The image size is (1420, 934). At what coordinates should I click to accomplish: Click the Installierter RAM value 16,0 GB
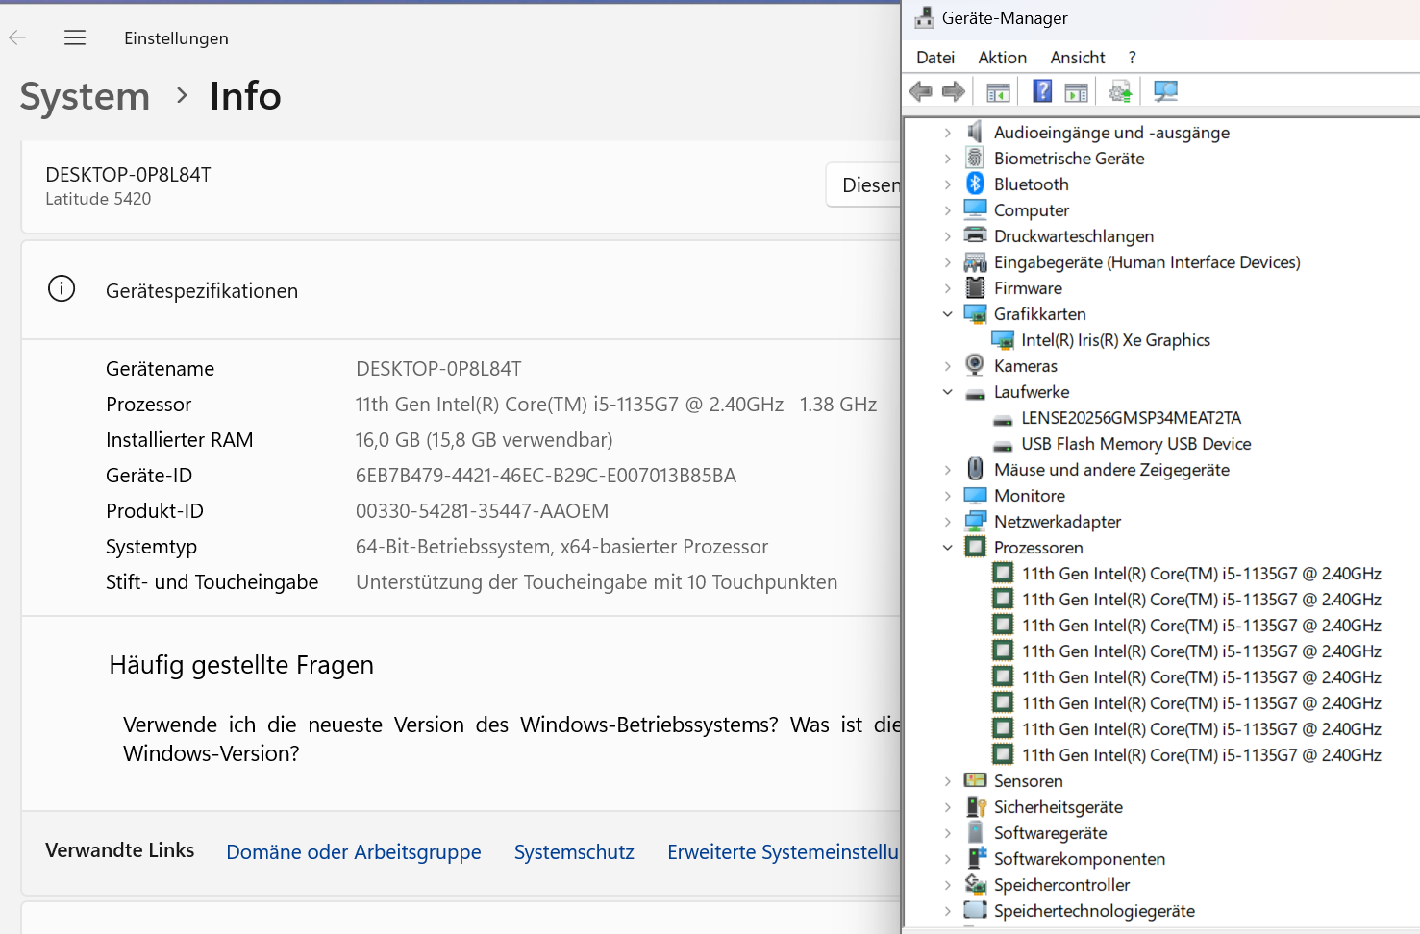point(485,440)
